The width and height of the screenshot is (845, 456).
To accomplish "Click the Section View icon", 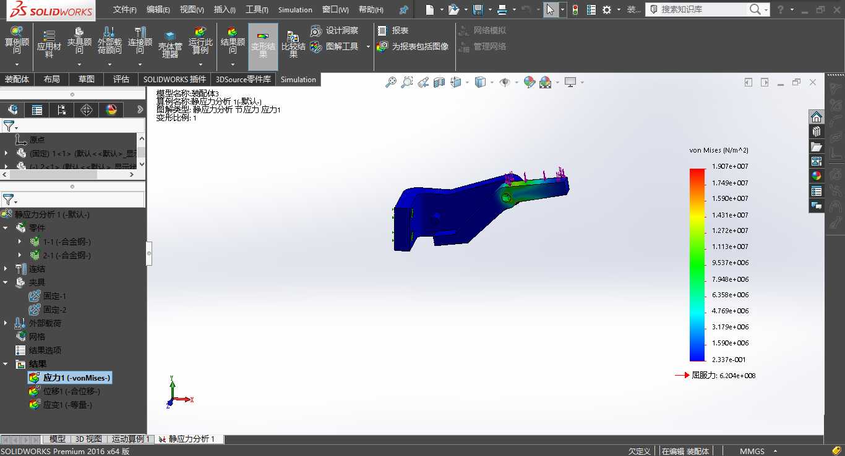I will 439,82.
